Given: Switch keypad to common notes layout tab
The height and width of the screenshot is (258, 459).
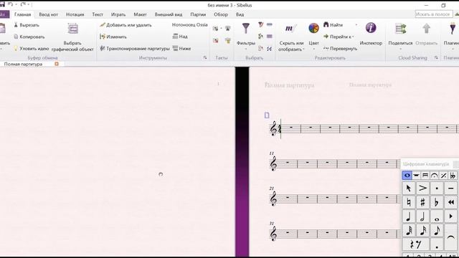Looking at the screenshot, I should click(407, 176).
